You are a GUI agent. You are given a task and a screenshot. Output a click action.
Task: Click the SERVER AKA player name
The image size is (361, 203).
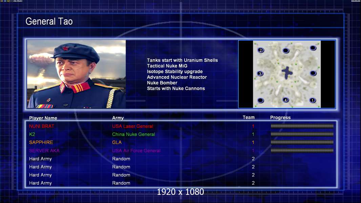(x=44, y=151)
